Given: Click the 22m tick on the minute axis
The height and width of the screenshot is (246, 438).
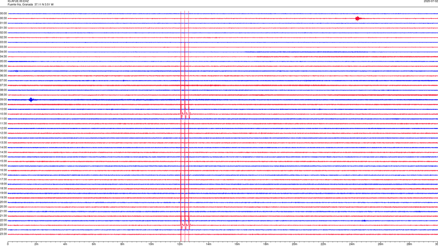Looking at the screenshot, I should 323,244.
